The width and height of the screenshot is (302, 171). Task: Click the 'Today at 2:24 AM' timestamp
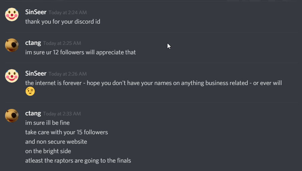tap(68, 12)
